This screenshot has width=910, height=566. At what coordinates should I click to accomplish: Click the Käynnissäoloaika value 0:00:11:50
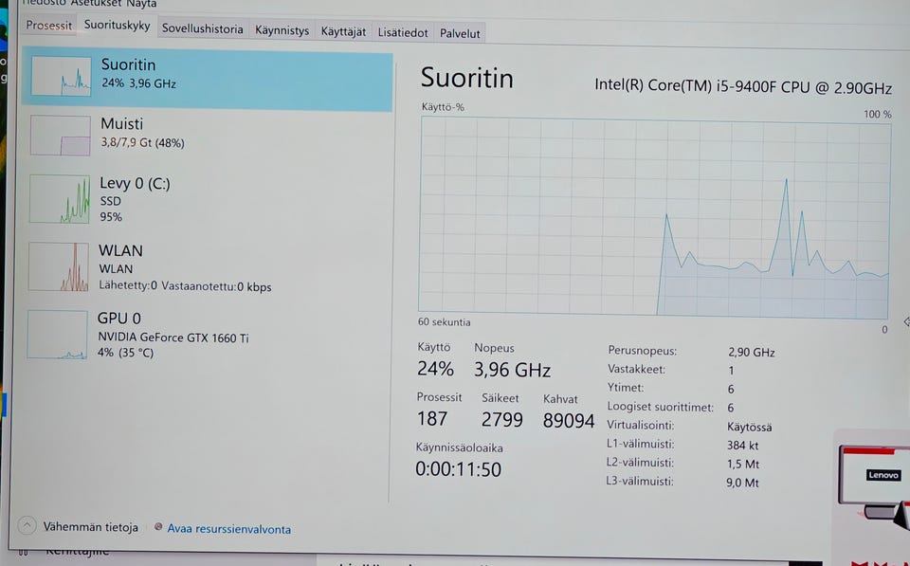pos(459,468)
